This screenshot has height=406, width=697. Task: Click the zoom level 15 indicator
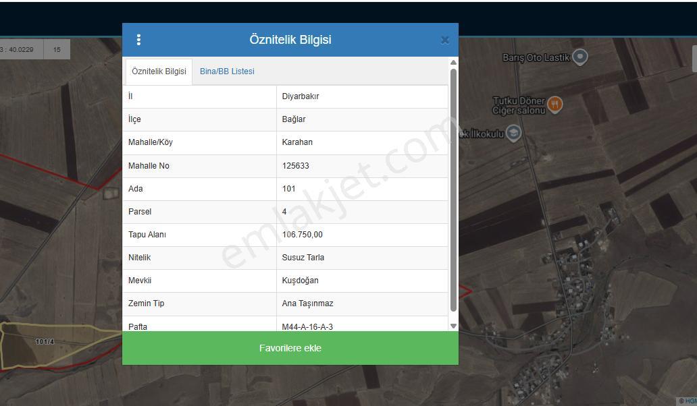[x=57, y=49]
